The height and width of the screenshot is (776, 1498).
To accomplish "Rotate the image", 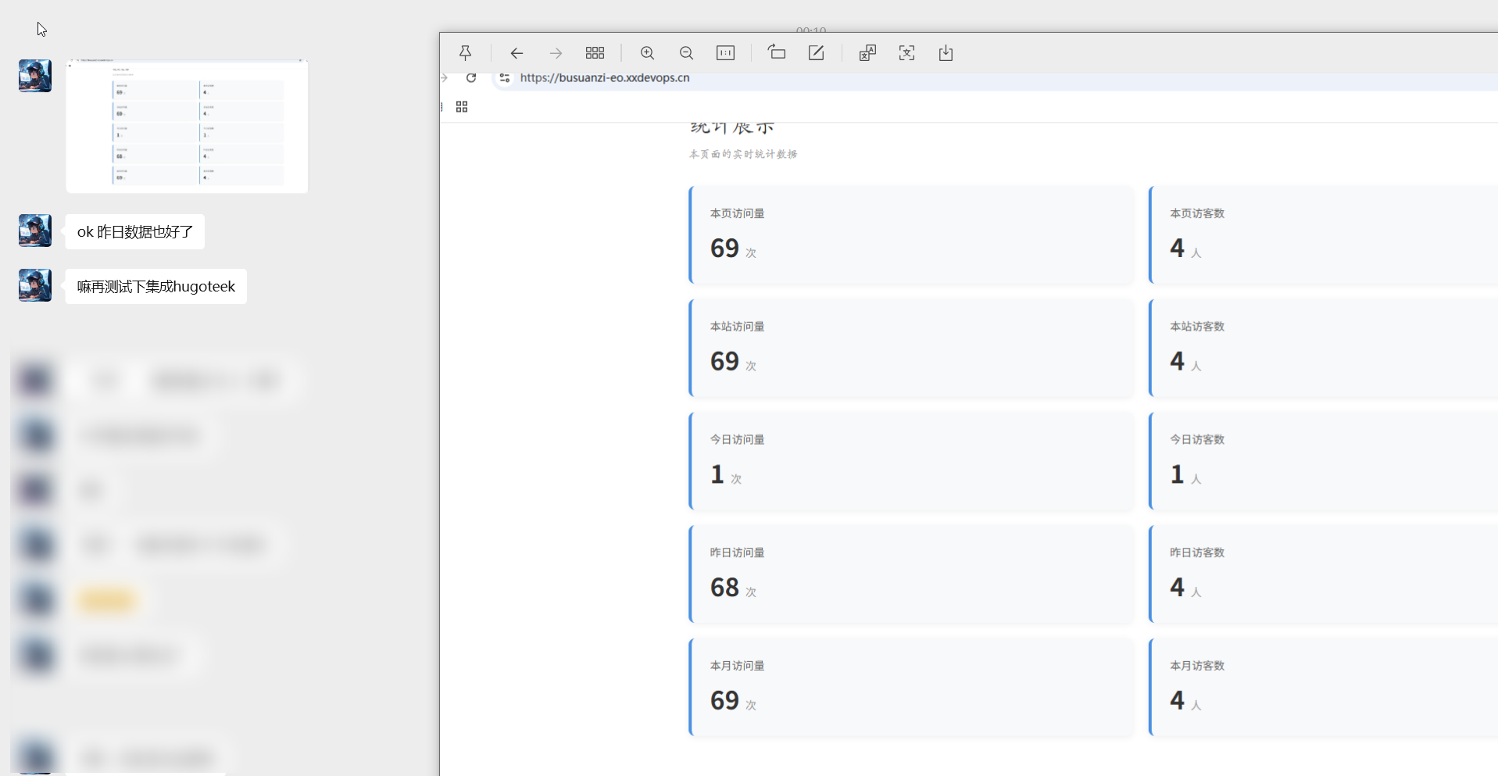I will (x=776, y=53).
